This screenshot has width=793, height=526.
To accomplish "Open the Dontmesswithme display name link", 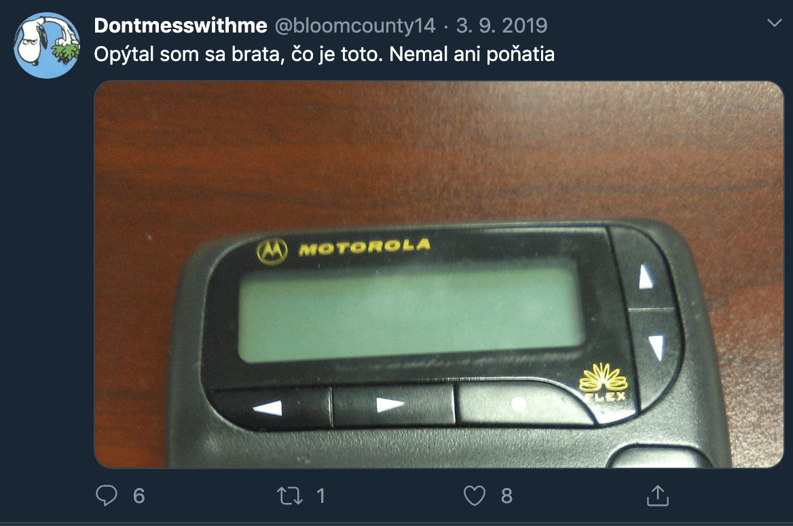I will [181, 25].
